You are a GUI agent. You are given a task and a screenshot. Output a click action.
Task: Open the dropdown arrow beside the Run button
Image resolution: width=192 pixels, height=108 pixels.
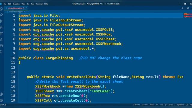[184, 8]
